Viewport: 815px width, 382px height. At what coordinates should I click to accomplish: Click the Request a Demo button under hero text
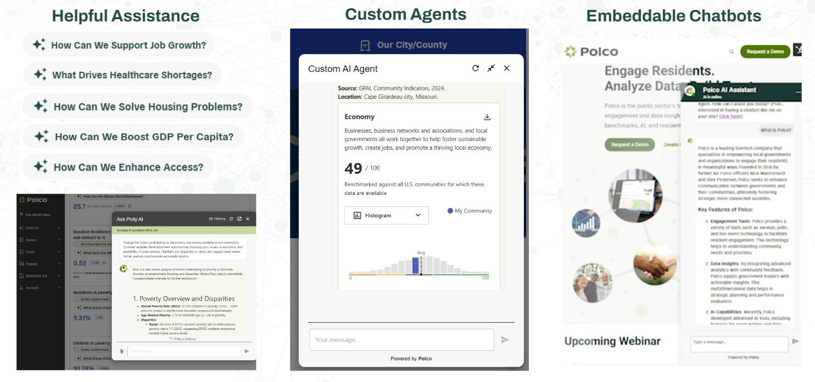(629, 144)
